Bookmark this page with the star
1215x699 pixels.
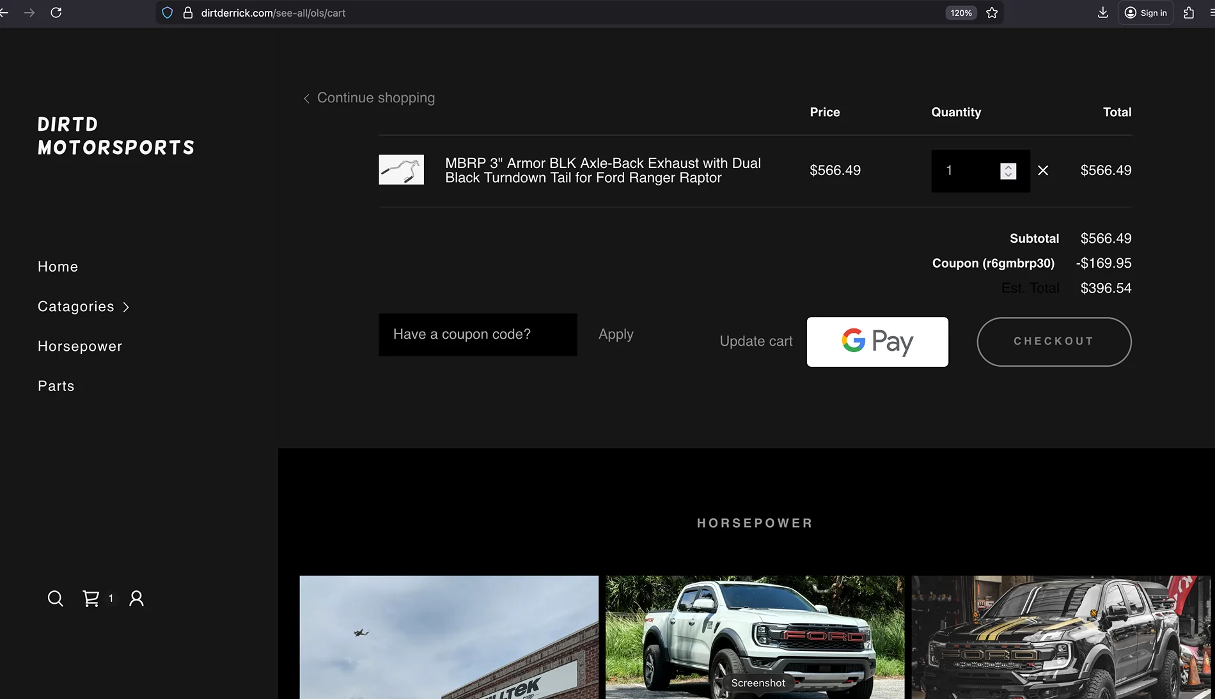992,13
